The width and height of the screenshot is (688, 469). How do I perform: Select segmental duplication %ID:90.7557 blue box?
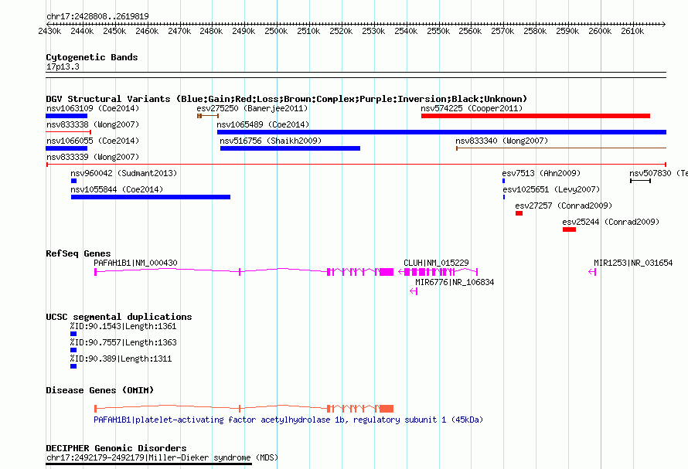point(73,350)
